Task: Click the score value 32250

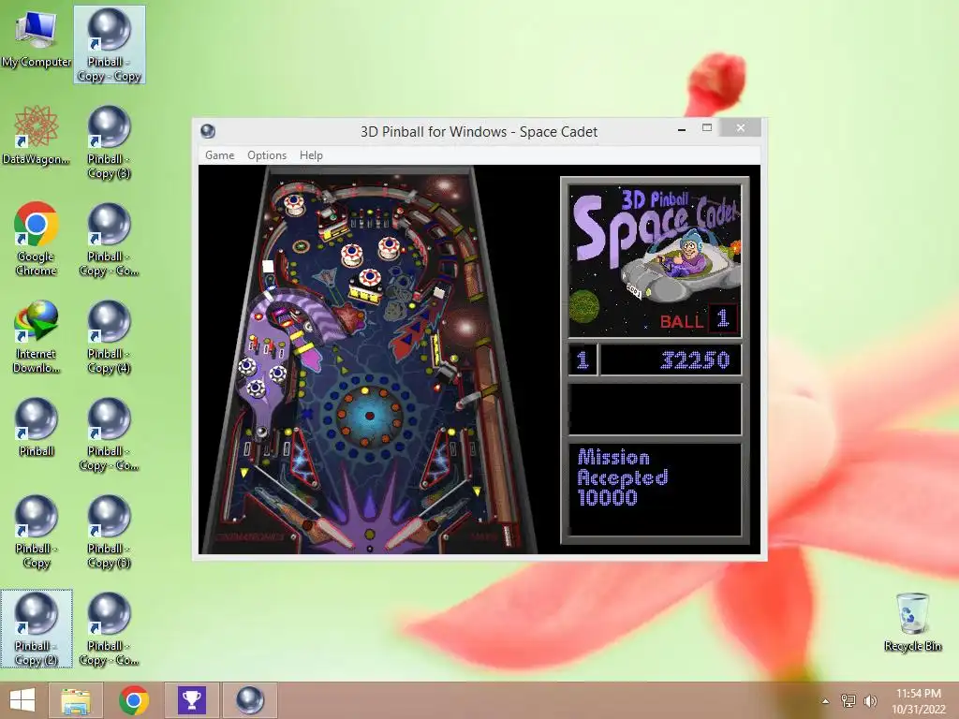Action: (x=696, y=360)
